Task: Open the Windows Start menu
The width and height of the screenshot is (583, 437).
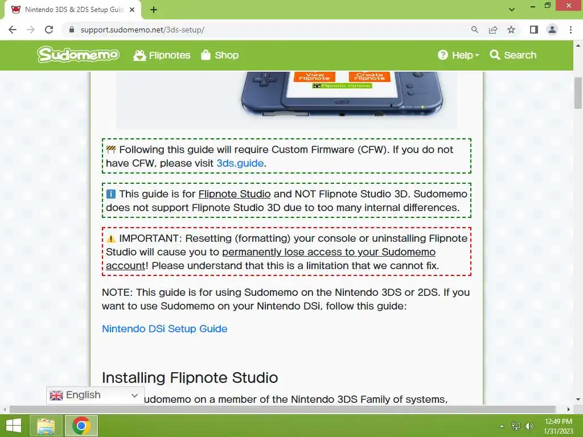Action: [x=14, y=426]
